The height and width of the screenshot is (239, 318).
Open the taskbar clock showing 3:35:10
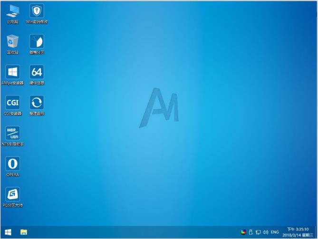pyautogui.click(x=298, y=232)
